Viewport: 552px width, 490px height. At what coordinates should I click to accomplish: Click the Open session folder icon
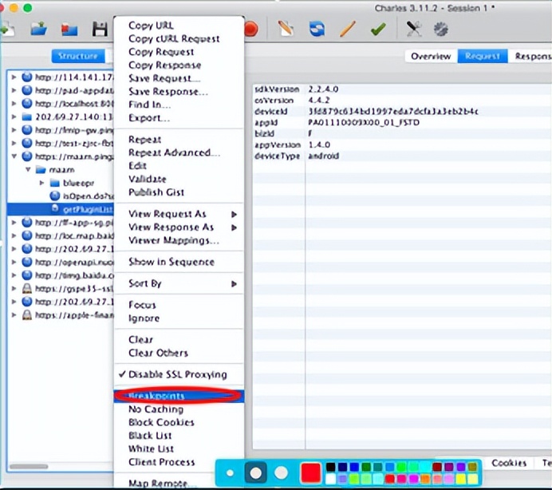coord(38,30)
